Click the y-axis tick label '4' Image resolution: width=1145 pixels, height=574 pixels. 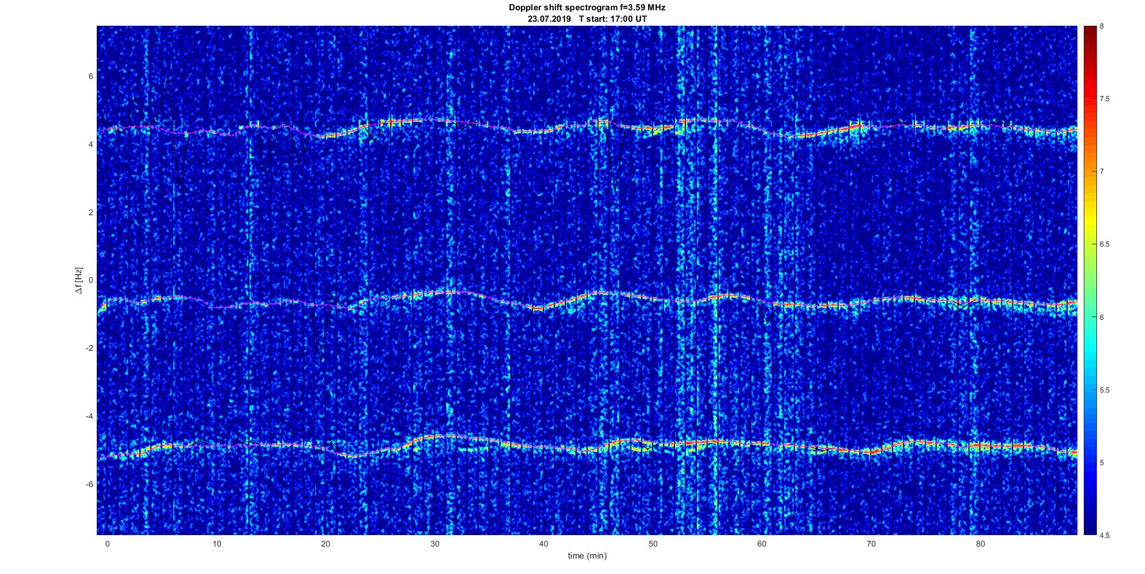pos(90,145)
